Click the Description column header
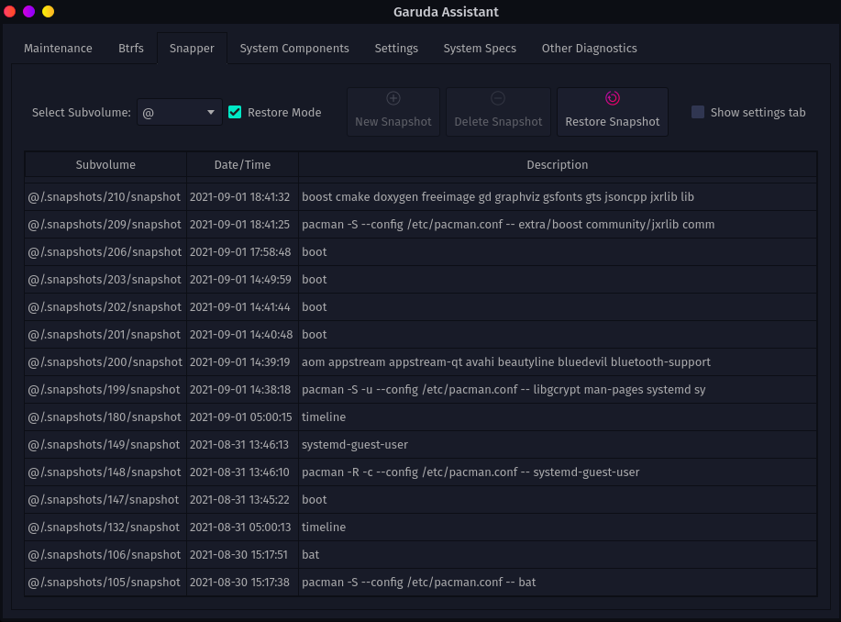Viewport: 841px width, 622px height. [557, 165]
